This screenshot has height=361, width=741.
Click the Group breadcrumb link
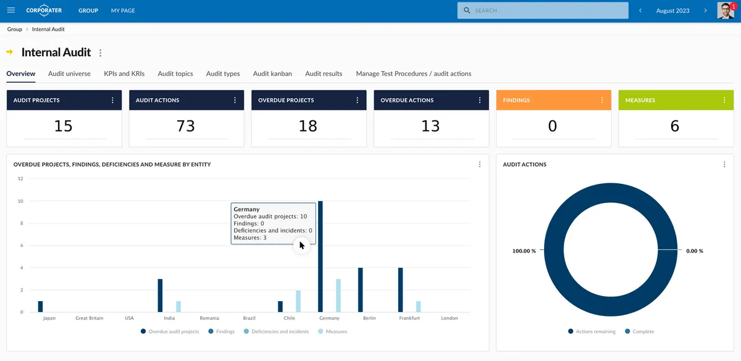[x=15, y=29]
